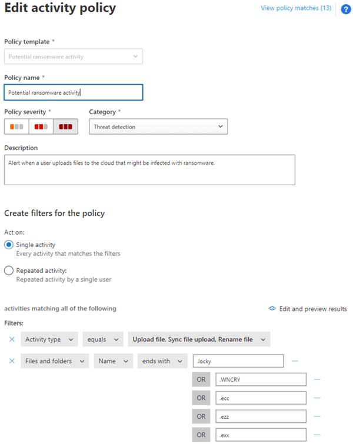Open the 'ends with' operator dropdown

click(x=162, y=360)
